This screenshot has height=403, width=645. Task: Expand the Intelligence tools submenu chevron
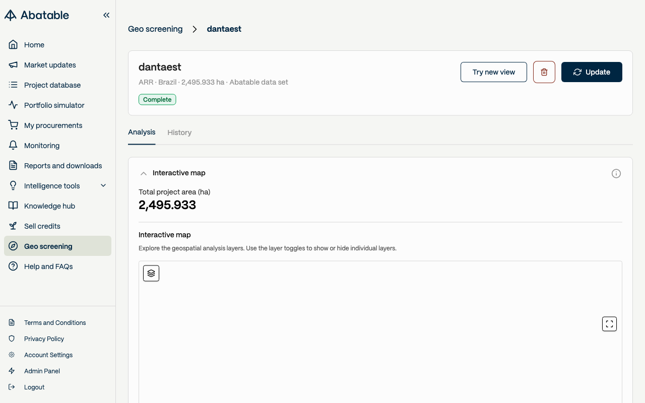tap(103, 186)
